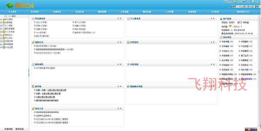Click the folder icon in 待办事宜 side panel header
This screenshot has width=261, height=131.
221,37
